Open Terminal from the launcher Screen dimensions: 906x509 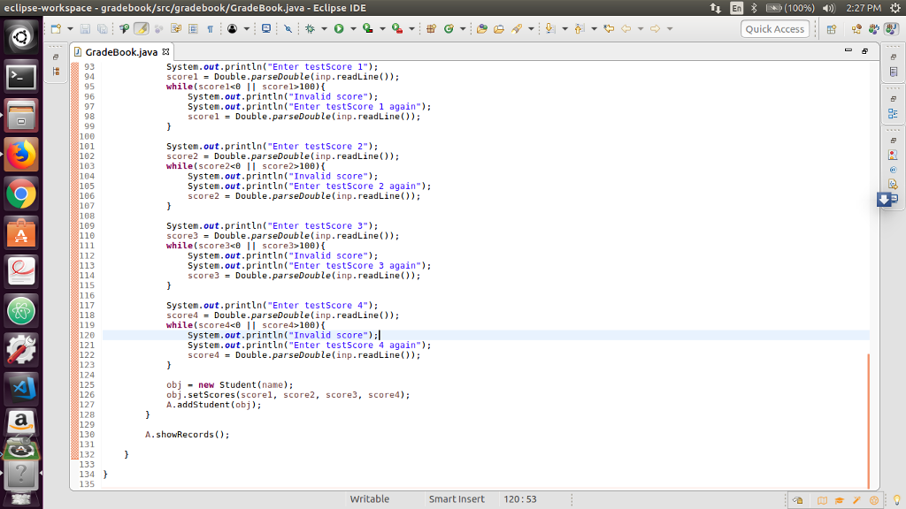tap(21, 77)
